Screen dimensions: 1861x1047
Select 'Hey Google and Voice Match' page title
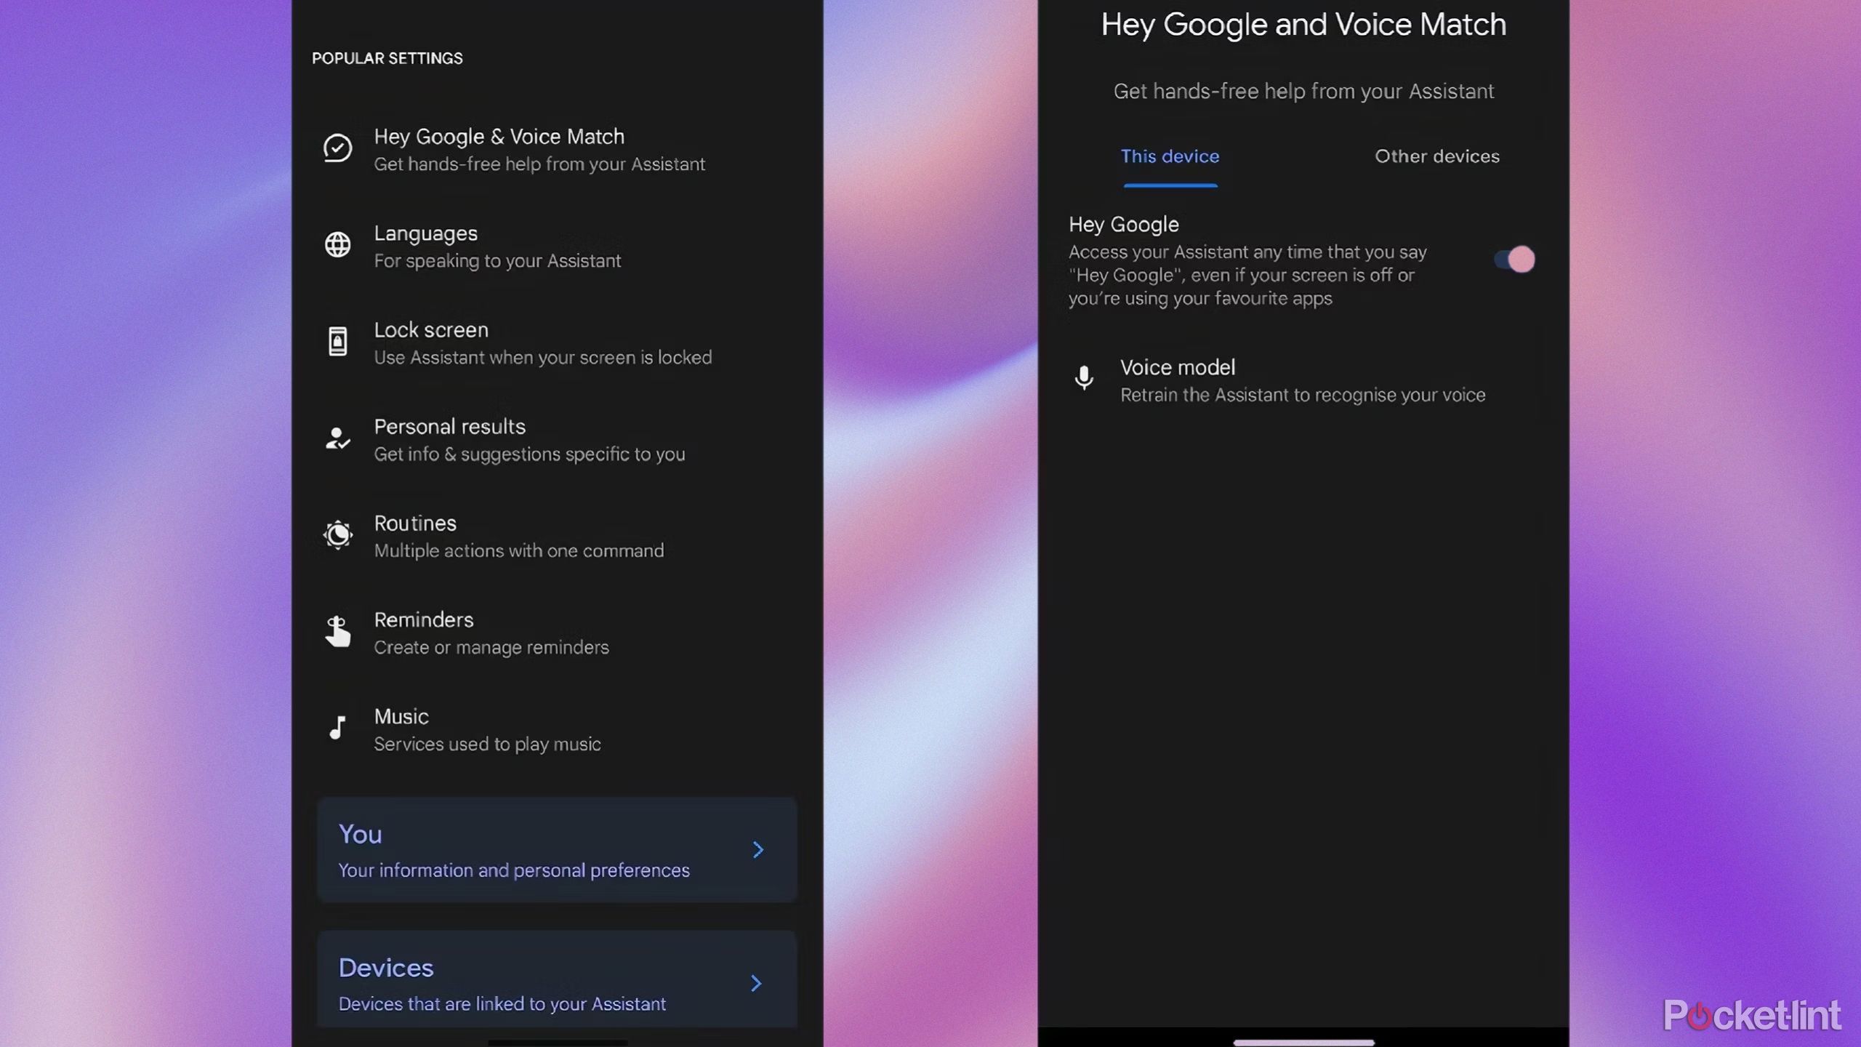(x=1303, y=25)
